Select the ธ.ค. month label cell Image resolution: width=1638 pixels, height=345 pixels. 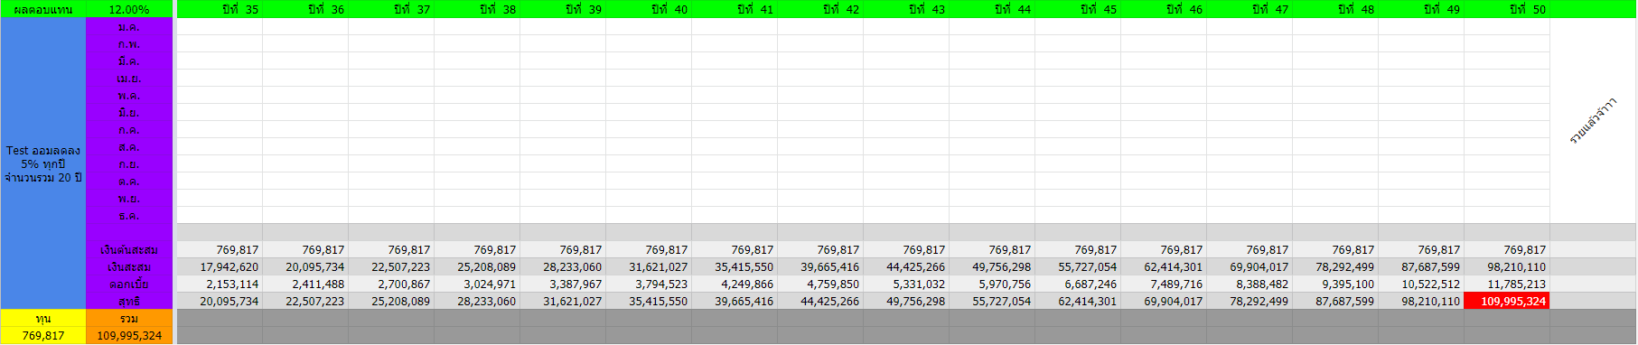coord(129,216)
